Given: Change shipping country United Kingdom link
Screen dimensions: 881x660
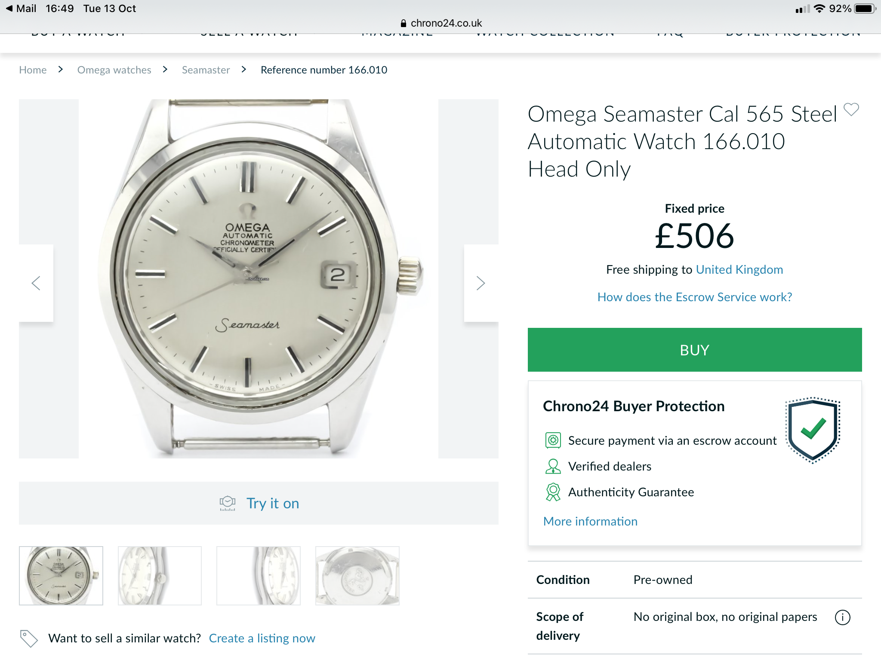Looking at the screenshot, I should (x=739, y=269).
